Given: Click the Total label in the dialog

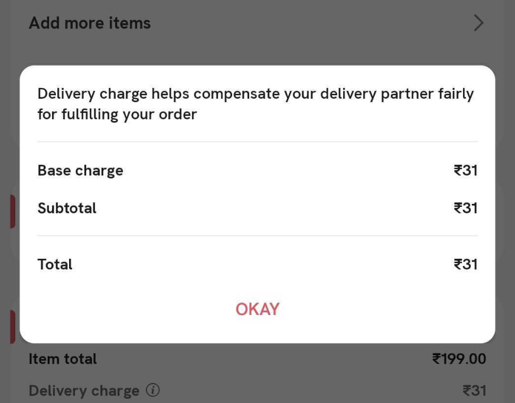Looking at the screenshot, I should [x=55, y=264].
